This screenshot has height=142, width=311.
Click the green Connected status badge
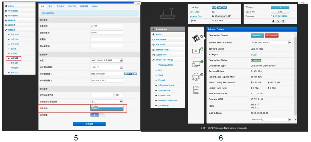[256, 60]
